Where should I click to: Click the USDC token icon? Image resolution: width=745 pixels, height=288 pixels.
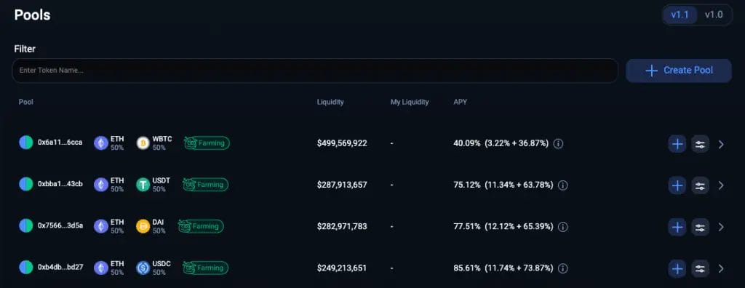[143, 268]
